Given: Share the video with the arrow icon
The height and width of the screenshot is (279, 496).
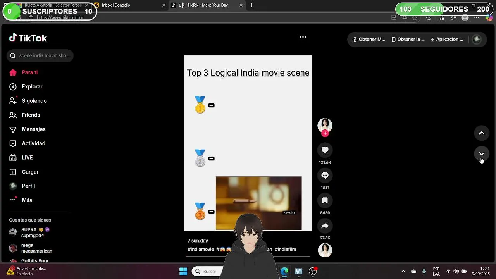Looking at the screenshot, I should (x=325, y=226).
